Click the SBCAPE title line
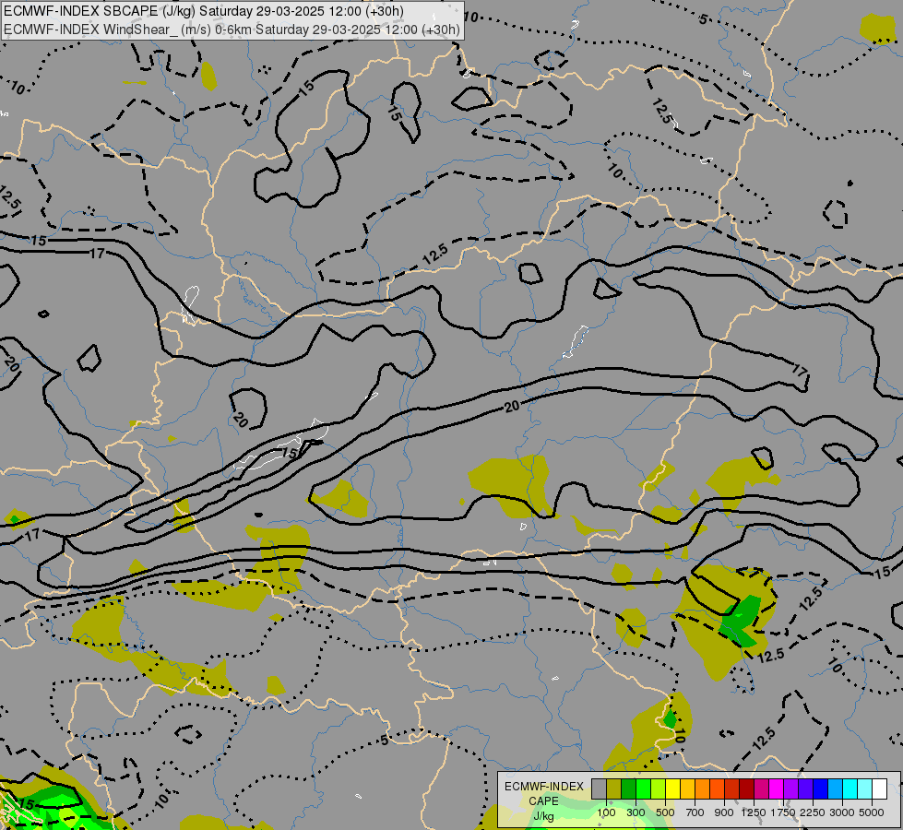 [204, 11]
